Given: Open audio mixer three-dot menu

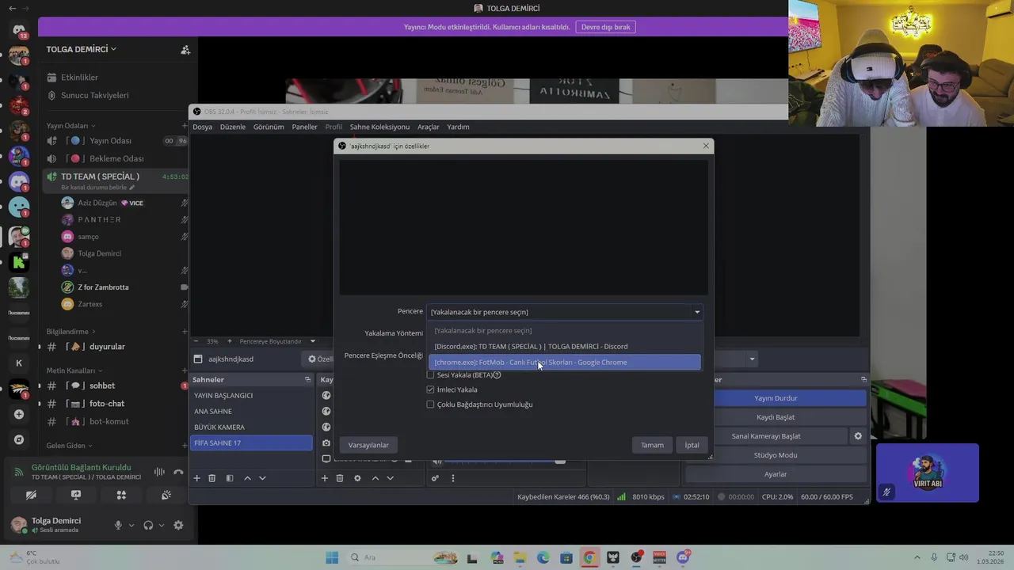Looking at the screenshot, I should pyautogui.click(x=453, y=478).
